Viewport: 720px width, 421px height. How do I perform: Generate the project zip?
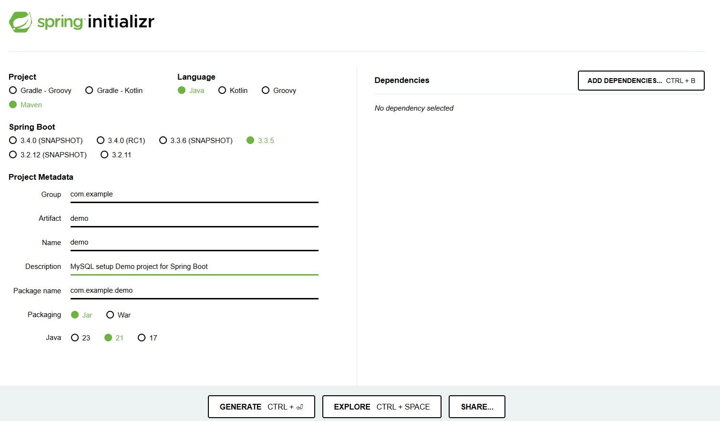261,407
